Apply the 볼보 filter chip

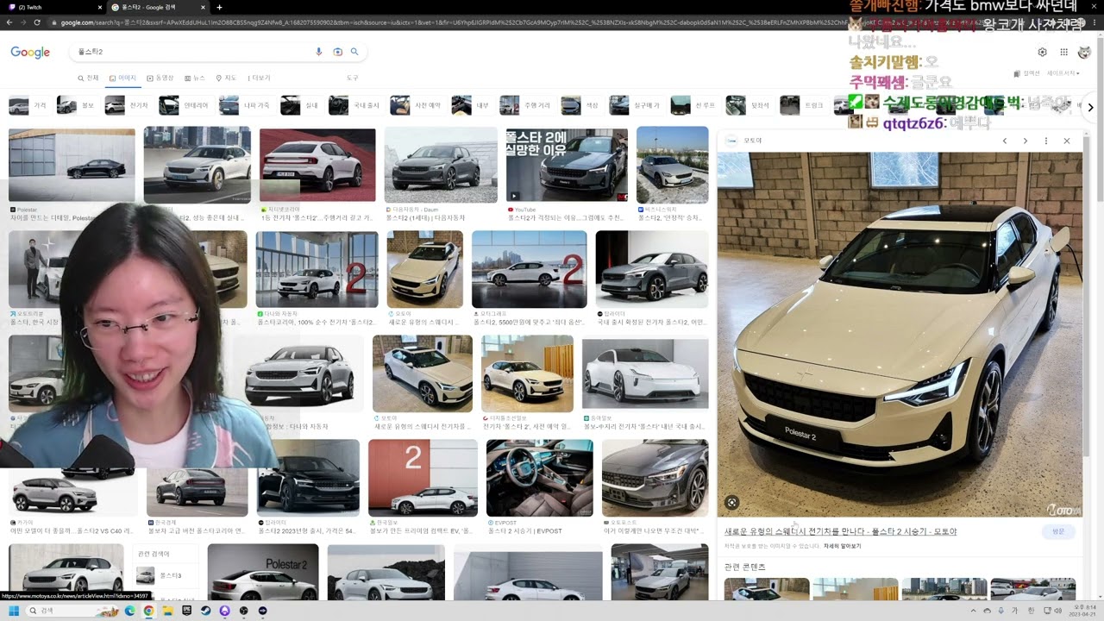point(77,105)
